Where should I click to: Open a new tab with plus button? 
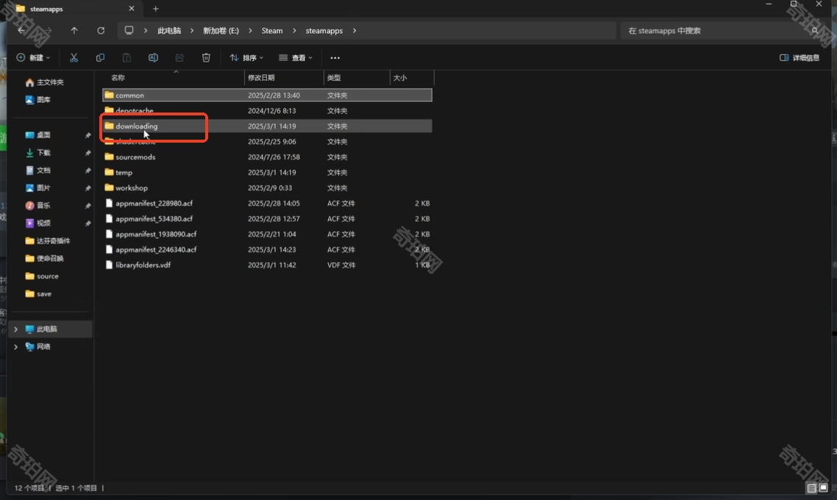coord(155,9)
